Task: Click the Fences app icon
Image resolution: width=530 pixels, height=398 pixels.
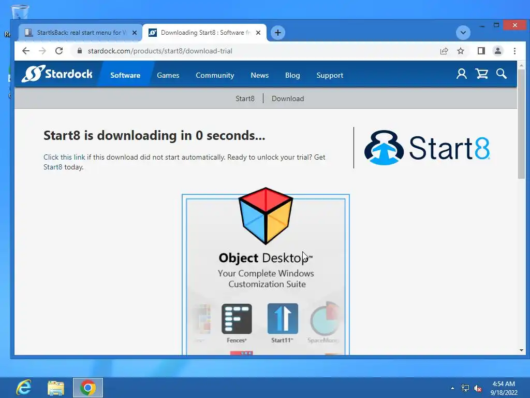Action: pyautogui.click(x=237, y=319)
